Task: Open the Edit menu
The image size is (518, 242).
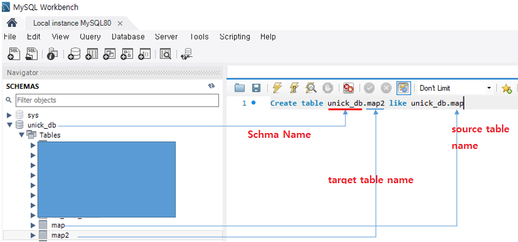Action: tap(34, 37)
